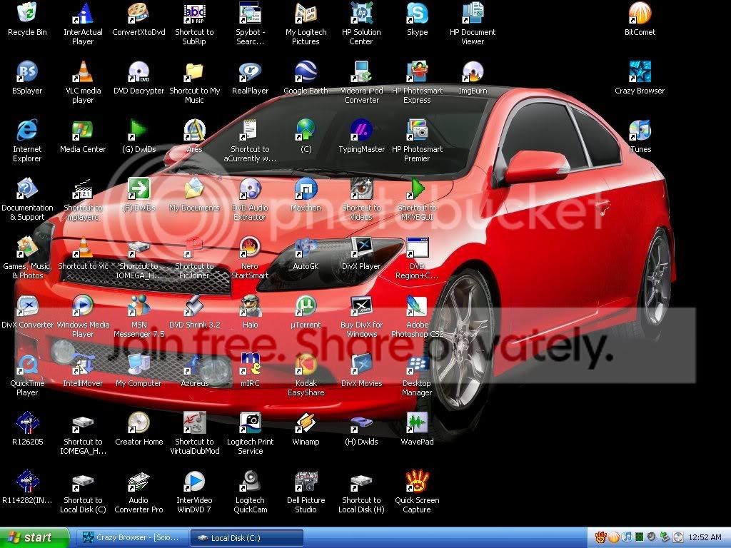The width and height of the screenshot is (731, 548).
Task: Select the VLC media player icon
Action: pyautogui.click(x=83, y=73)
